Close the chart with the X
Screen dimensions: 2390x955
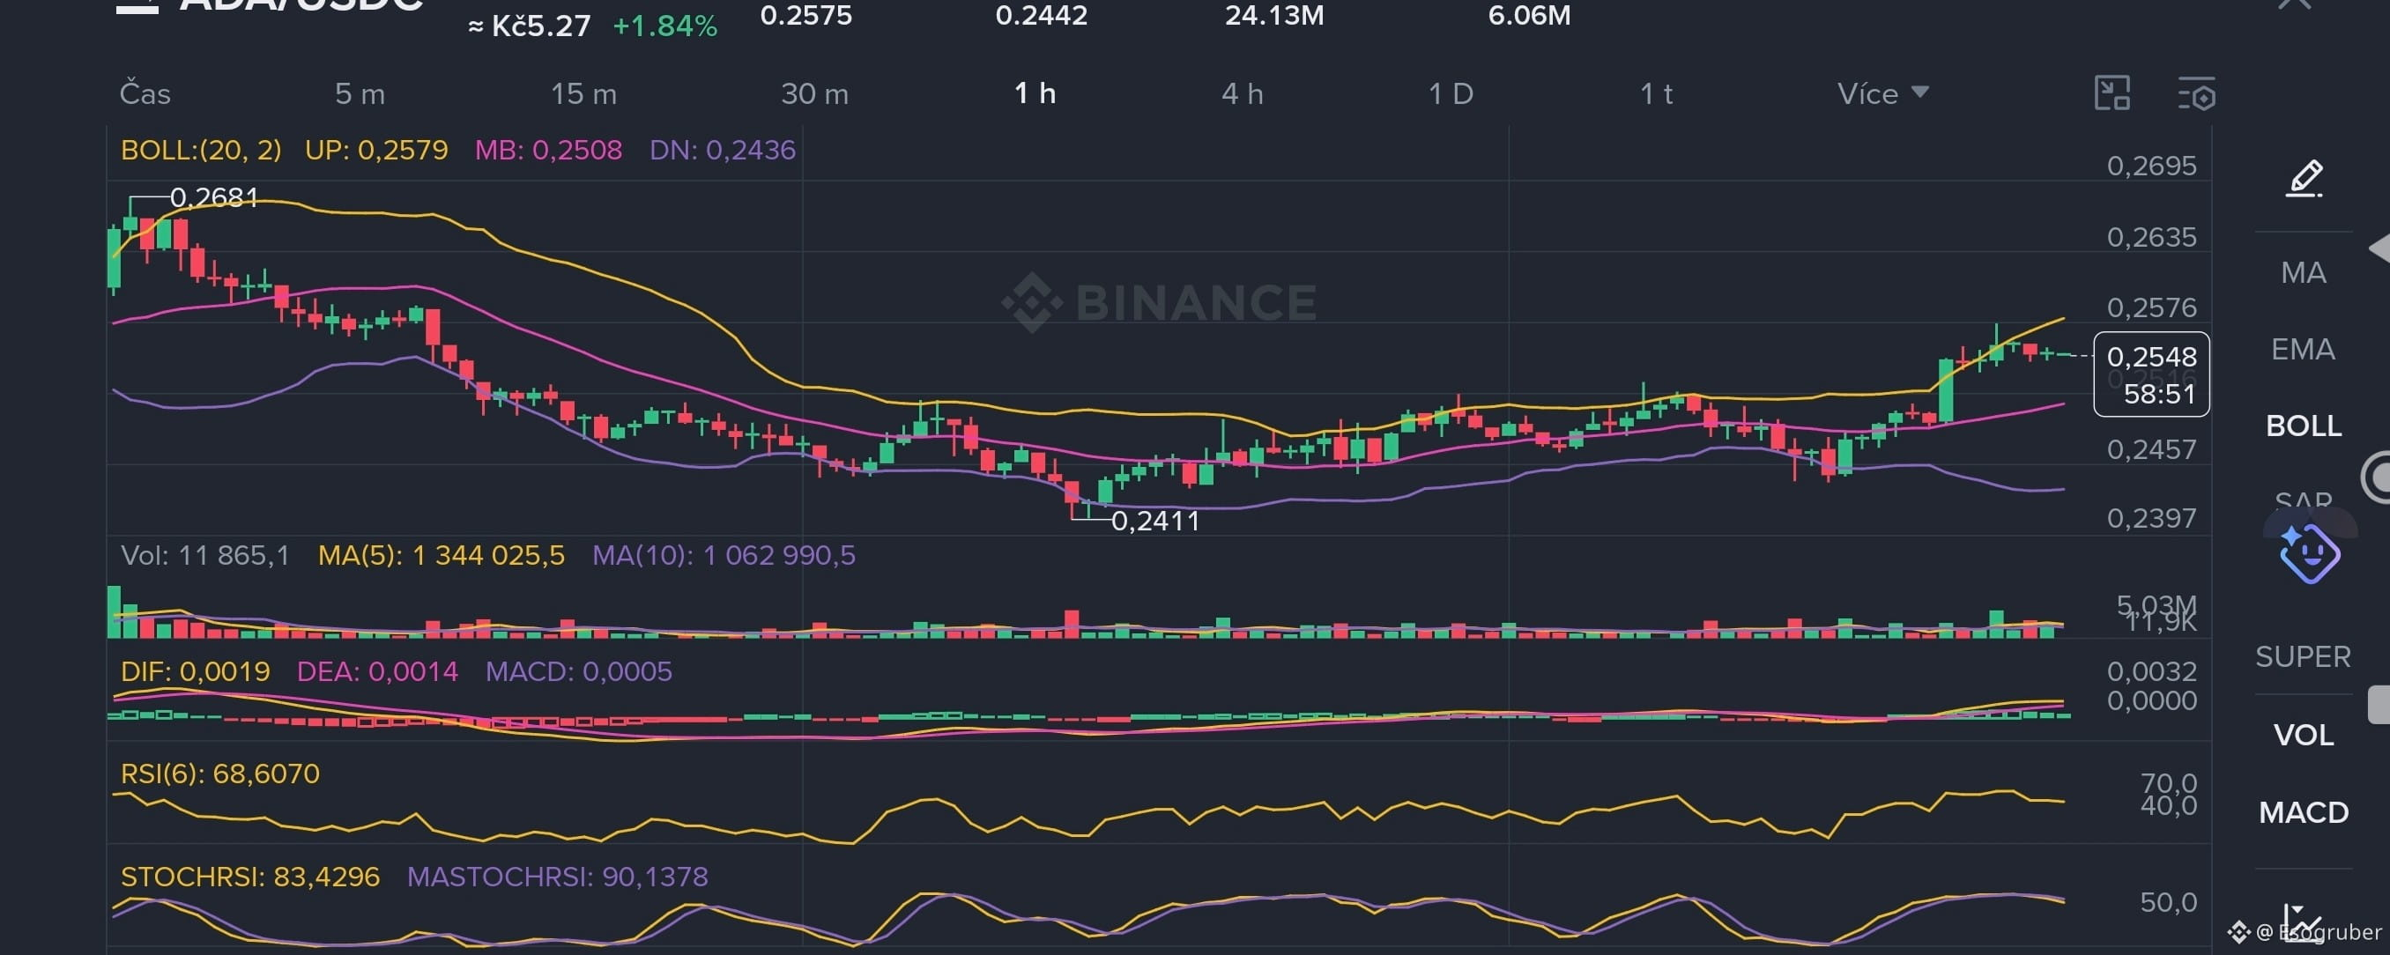click(2294, 4)
